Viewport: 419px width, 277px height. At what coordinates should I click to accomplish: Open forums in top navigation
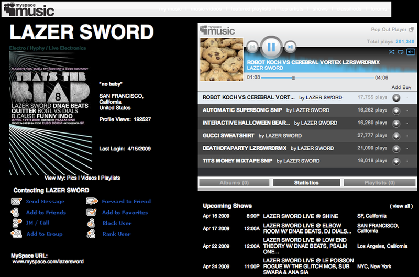coord(378,9)
